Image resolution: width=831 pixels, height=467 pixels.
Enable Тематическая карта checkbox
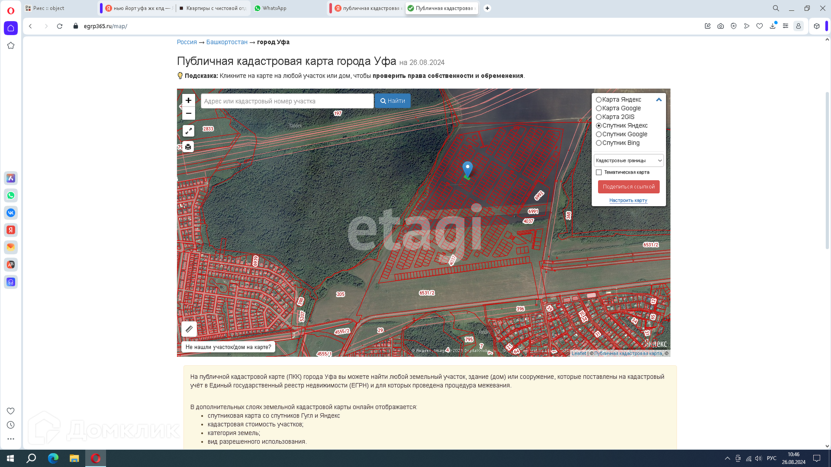599,173
